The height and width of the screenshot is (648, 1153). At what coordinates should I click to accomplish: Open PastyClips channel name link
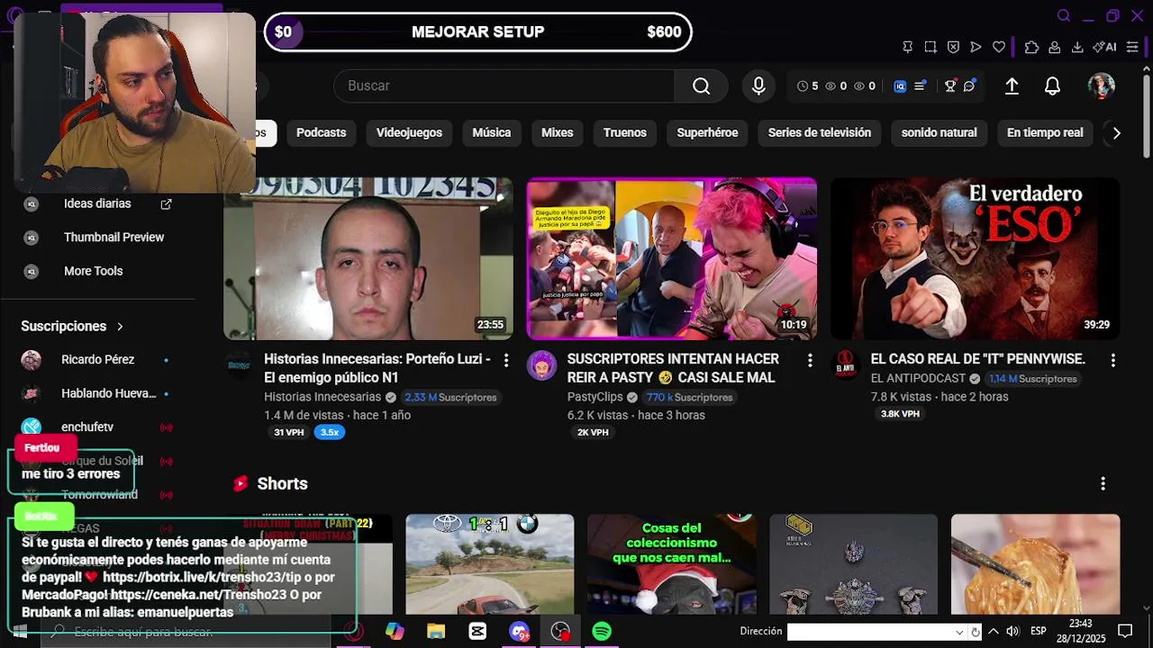(595, 397)
